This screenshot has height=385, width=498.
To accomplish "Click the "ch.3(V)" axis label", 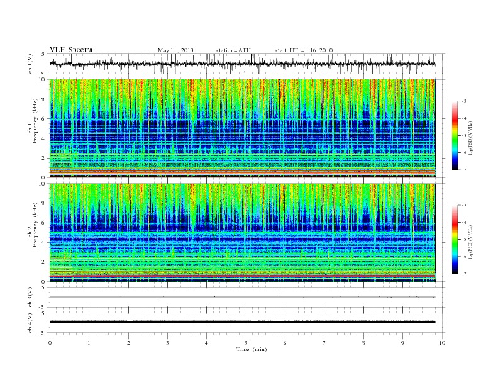I will pos(30,298).
